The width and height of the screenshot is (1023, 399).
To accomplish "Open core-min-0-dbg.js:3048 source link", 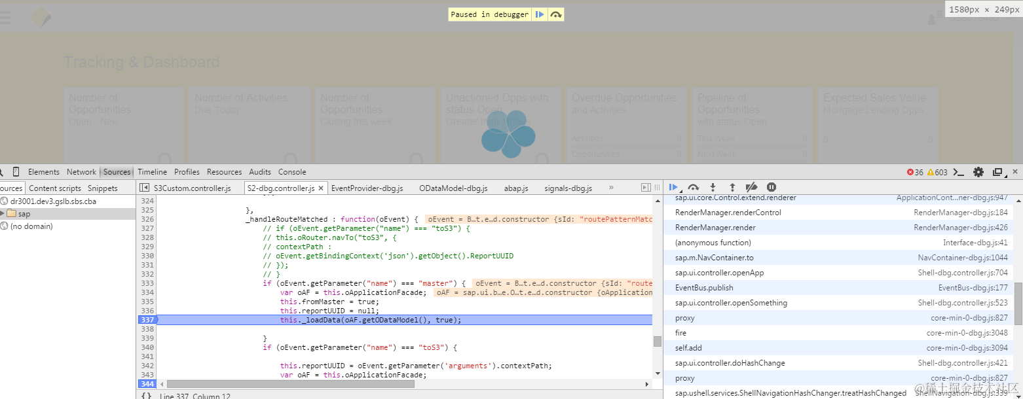I will (x=967, y=333).
